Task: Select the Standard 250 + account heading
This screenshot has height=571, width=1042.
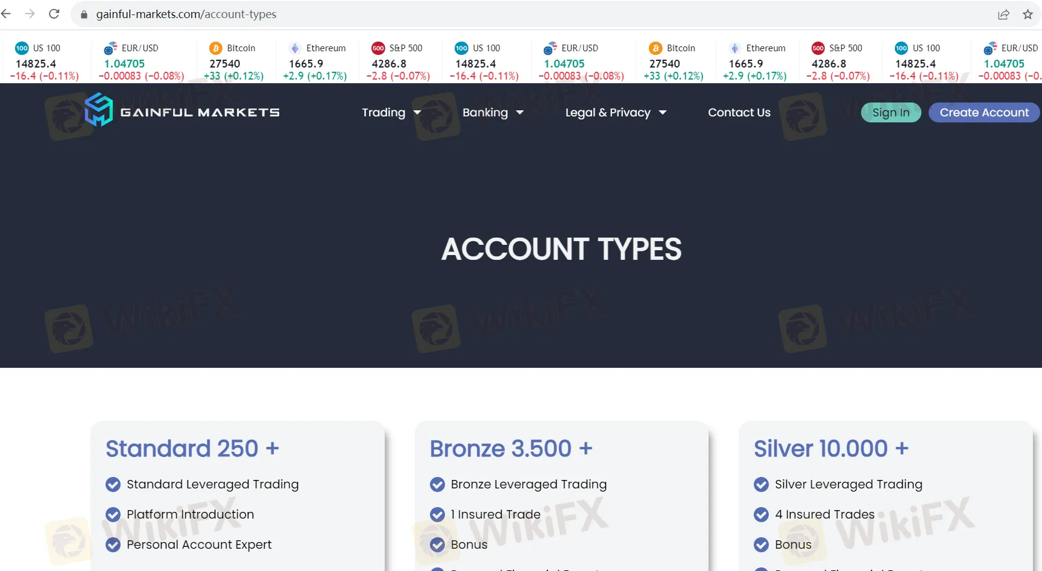Action: tap(192, 449)
